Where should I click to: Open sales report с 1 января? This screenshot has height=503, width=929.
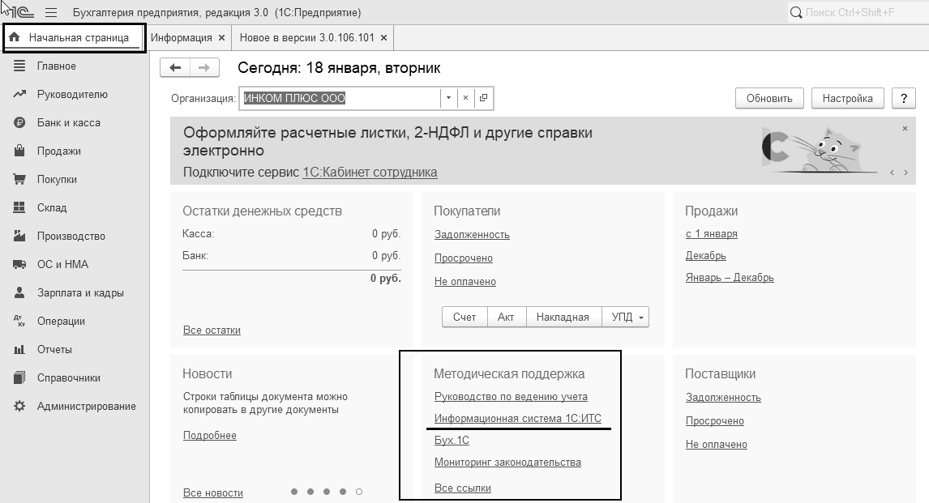pos(712,234)
